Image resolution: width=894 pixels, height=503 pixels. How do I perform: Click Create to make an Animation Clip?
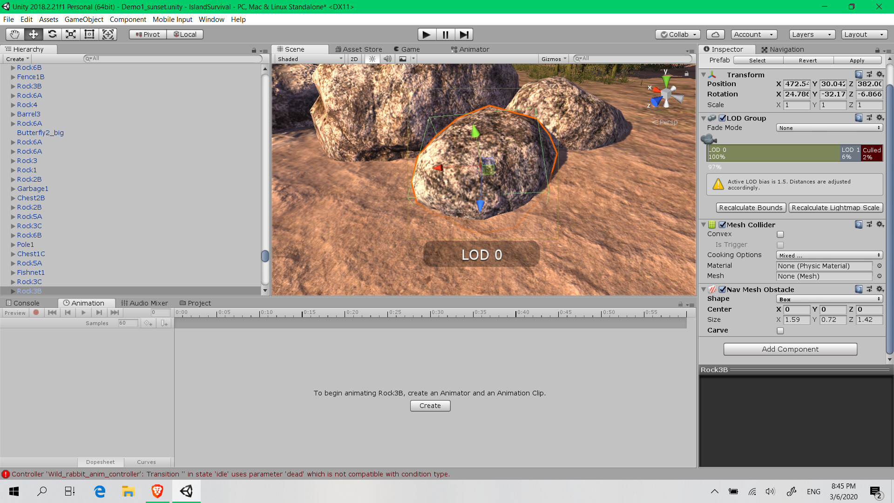click(429, 406)
